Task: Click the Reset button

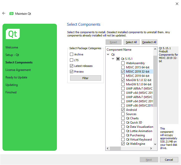Action: [x=114, y=42]
